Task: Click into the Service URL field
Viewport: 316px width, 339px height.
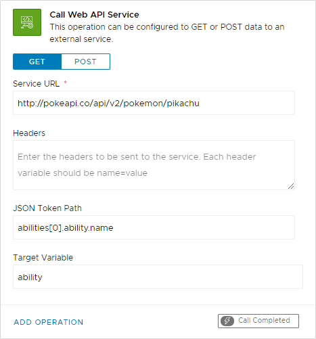Action: [154, 103]
